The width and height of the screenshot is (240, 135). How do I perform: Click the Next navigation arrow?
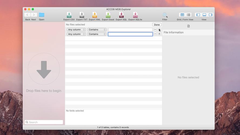(x=34, y=15)
